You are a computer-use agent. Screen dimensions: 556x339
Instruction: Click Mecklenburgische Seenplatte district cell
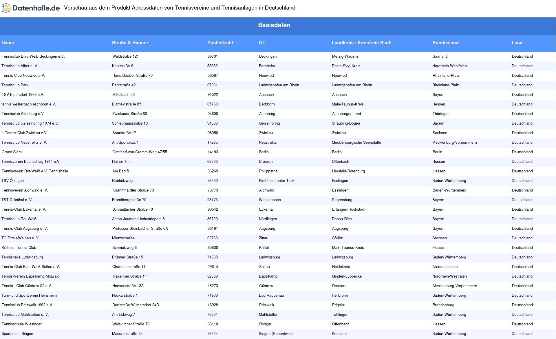[x=356, y=143]
